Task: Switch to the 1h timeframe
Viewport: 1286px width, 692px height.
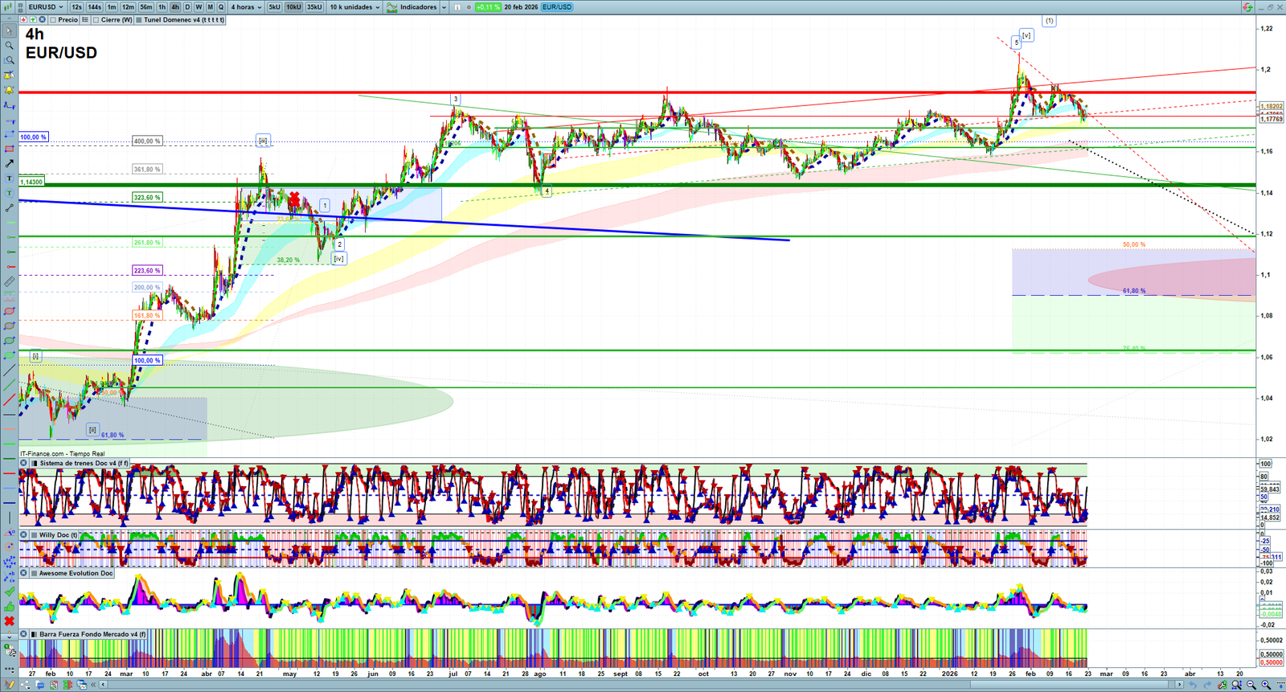Action: (x=162, y=7)
